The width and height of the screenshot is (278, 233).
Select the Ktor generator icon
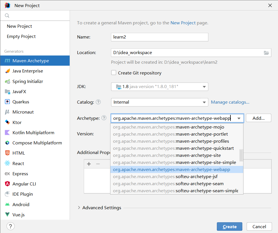tap(7, 122)
